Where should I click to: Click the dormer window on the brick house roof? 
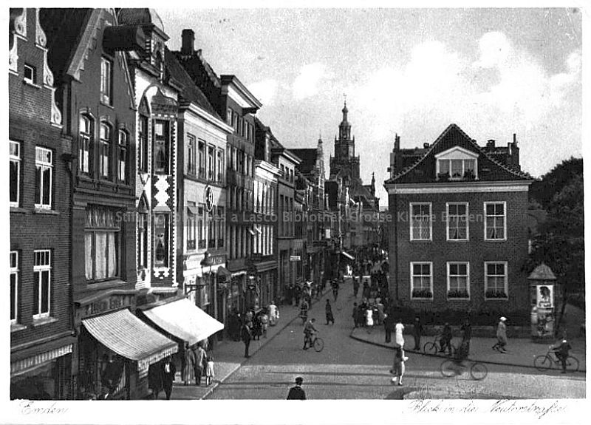click(457, 164)
